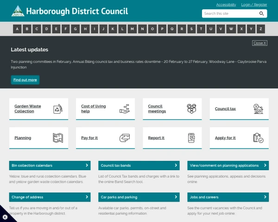Select letter M in A-Z index
This screenshot has width=278, height=222.
(132, 29)
